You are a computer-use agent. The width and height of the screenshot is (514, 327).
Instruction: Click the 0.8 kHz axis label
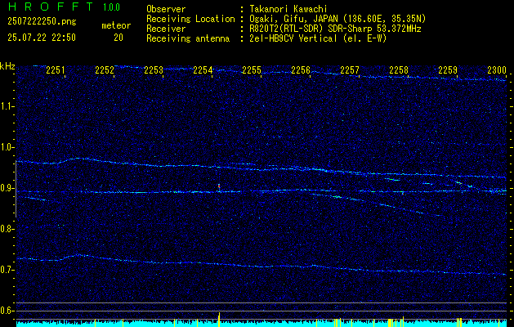tap(7, 229)
